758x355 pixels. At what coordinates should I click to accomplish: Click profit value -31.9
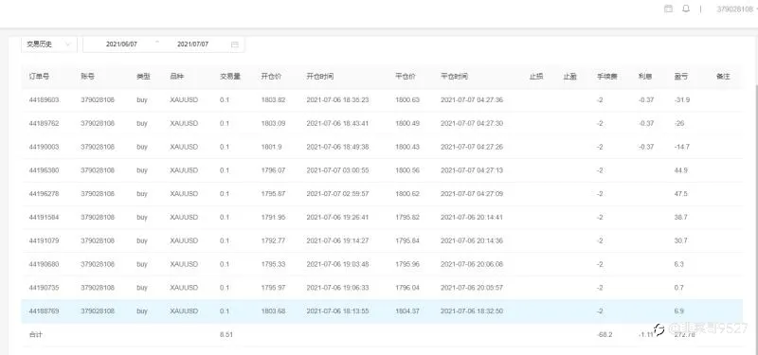681,100
